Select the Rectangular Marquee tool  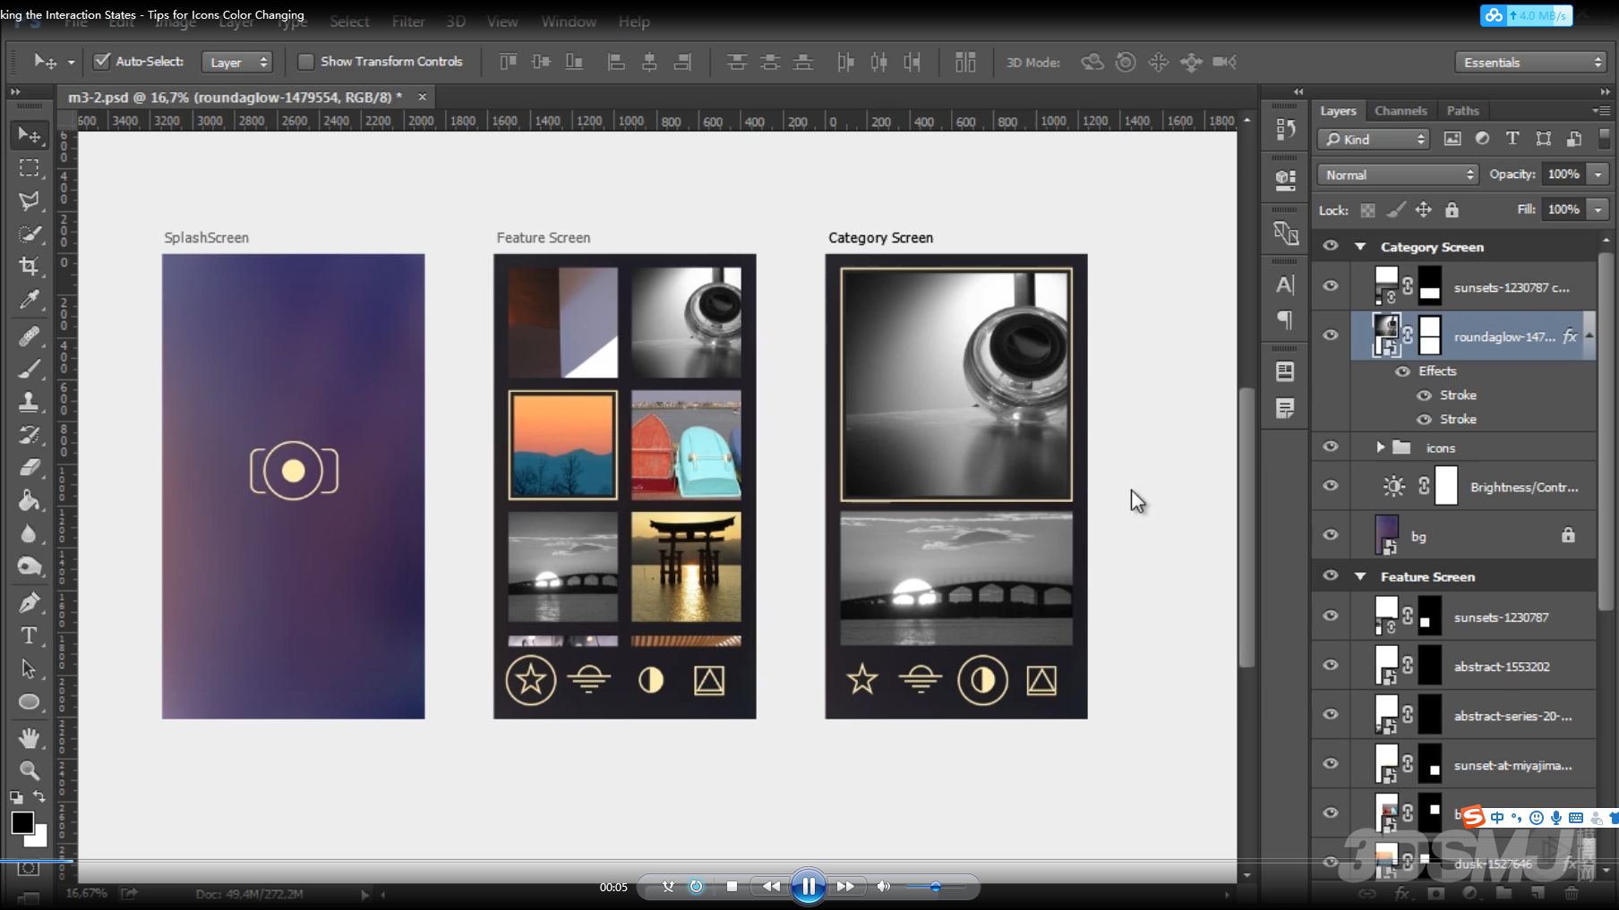30,168
